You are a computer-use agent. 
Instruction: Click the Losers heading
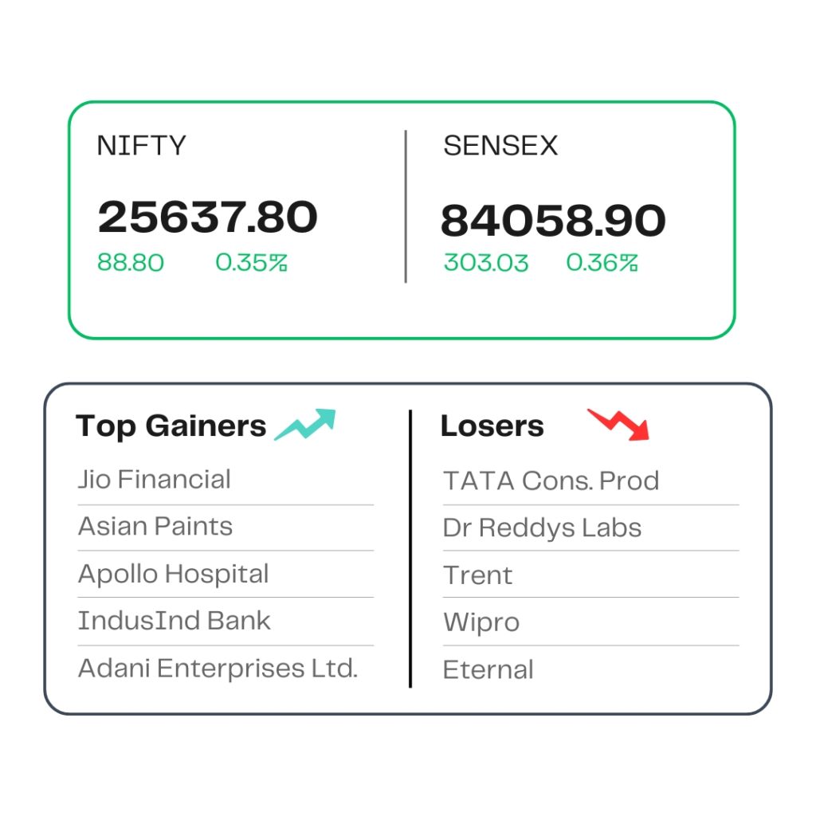pyautogui.click(x=492, y=426)
